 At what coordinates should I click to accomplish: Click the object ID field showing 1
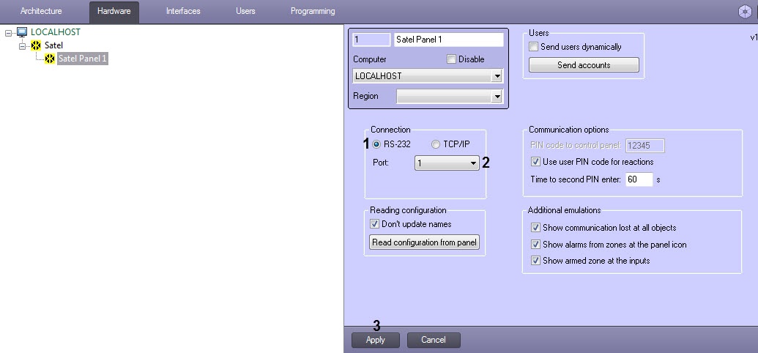(371, 40)
